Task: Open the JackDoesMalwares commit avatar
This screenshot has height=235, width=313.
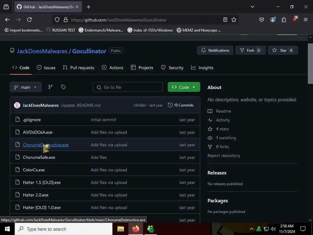Action: 17,105
